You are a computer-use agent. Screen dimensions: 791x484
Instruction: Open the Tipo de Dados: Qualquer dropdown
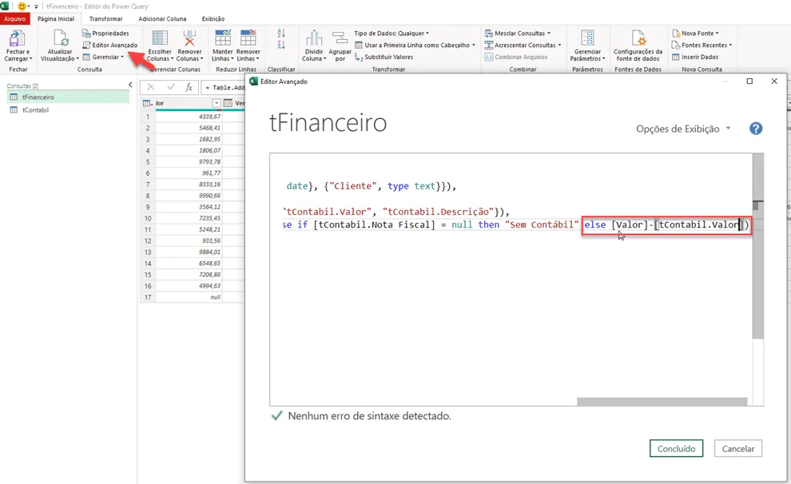click(x=392, y=34)
